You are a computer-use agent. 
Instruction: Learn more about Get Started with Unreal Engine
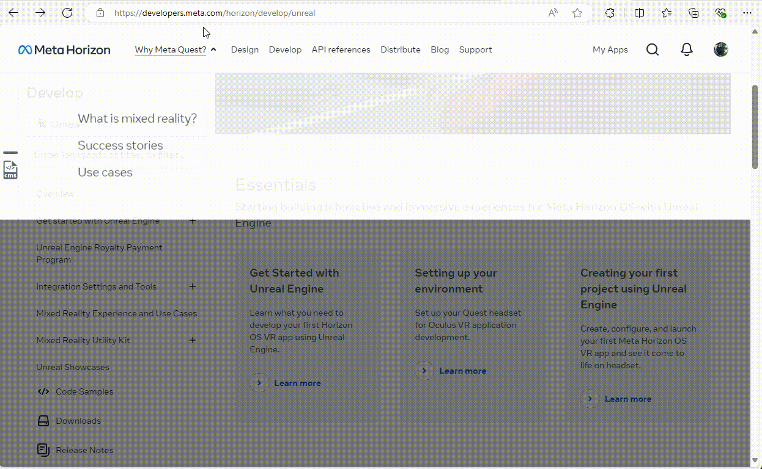pos(286,383)
